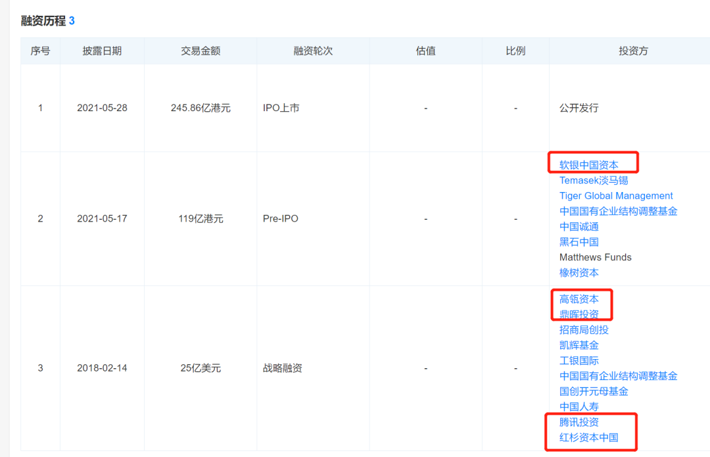Click the 融资轮次 column header

tap(313, 51)
